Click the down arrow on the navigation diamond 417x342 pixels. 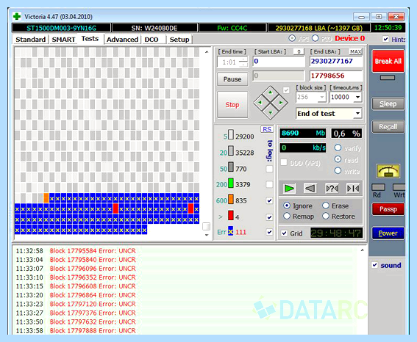pyautogui.click(x=271, y=113)
